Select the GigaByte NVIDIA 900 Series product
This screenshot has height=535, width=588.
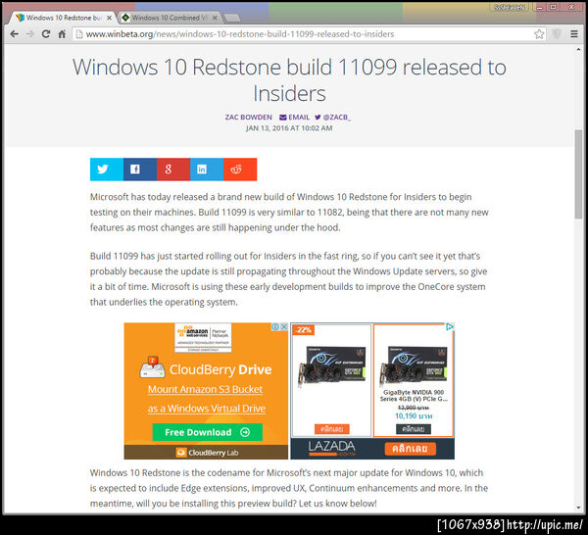pos(414,380)
